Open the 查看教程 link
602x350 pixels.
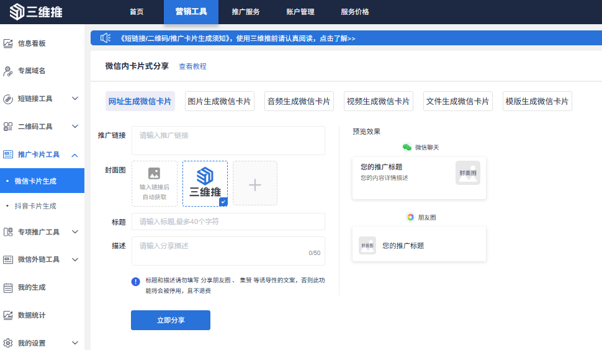click(x=193, y=66)
